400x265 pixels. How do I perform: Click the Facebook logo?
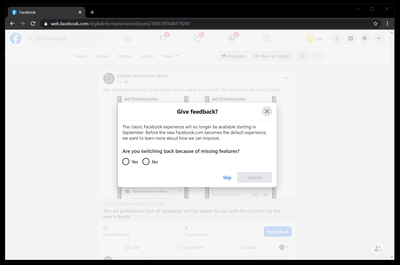(x=15, y=38)
